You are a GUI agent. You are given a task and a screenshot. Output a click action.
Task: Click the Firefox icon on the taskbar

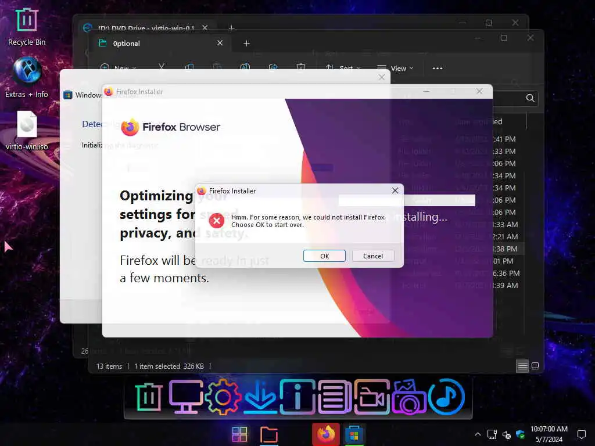(x=326, y=434)
